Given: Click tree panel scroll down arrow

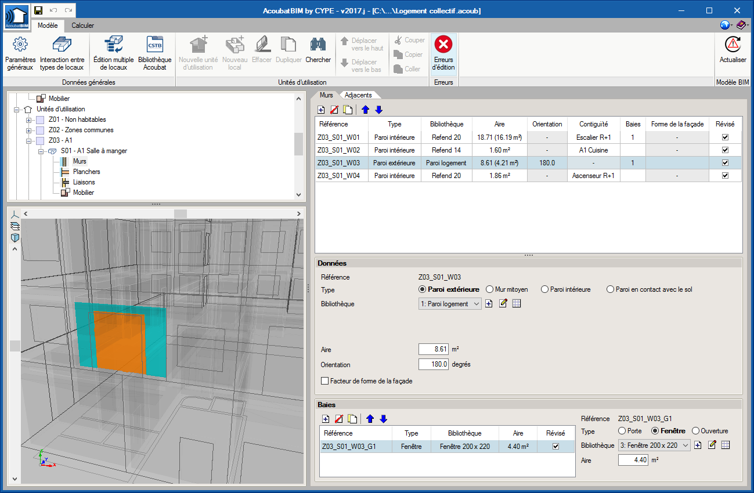Looking at the screenshot, I should (299, 195).
